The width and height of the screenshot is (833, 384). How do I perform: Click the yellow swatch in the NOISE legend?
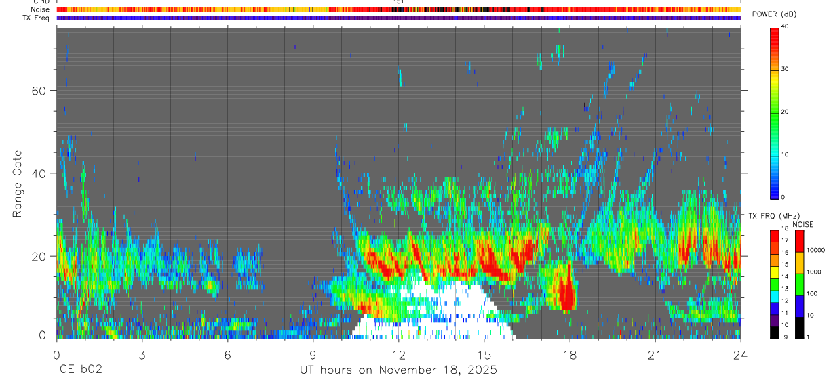tap(800, 263)
